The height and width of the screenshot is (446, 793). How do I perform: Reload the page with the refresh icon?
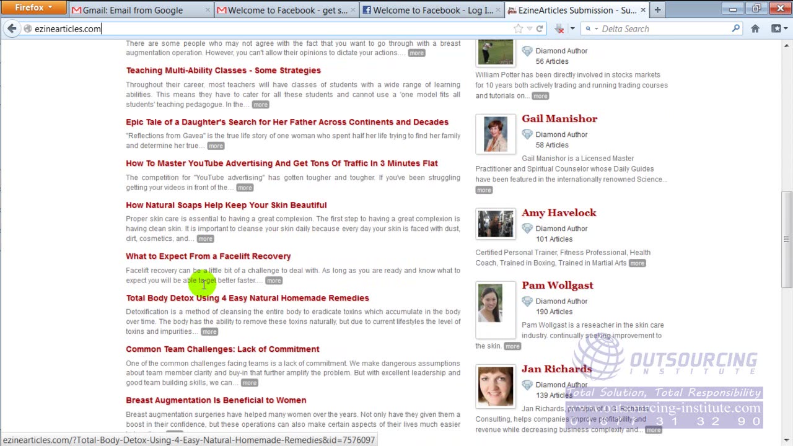(x=540, y=28)
